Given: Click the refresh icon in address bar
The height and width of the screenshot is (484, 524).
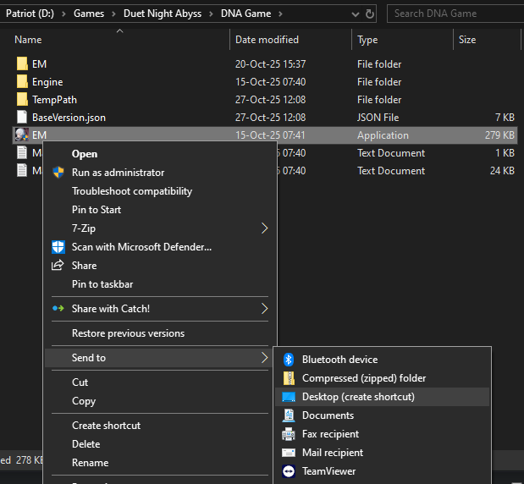Looking at the screenshot, I should point(370,14).
